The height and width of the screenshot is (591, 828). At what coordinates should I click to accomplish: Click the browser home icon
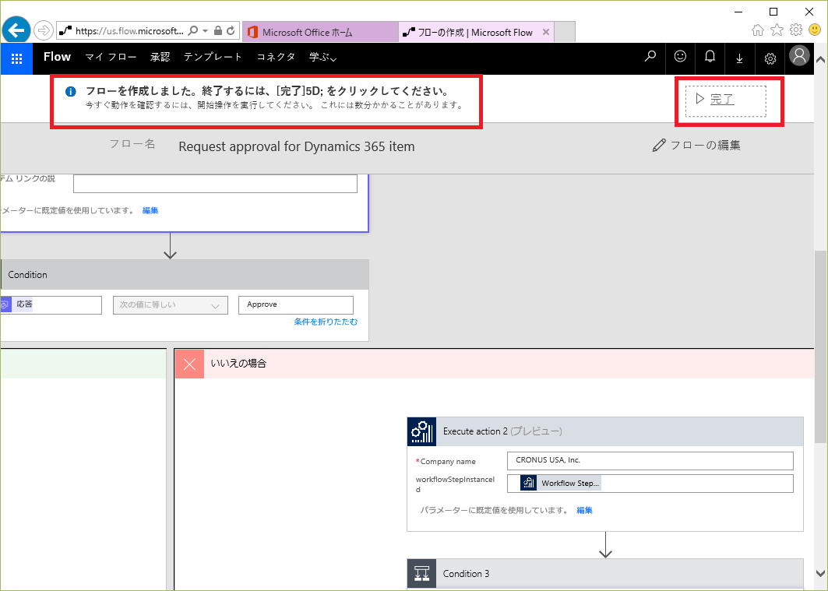(758, 30)
